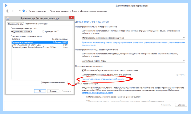Image resolution: width=191 pixels, height=114 pixels.
Task: Toggle Позволить выбирать метод ввода для каждого приложения
Action: click(83, 70)
